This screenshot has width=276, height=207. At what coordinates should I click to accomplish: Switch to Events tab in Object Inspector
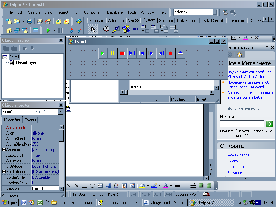(x=30, y=120)
